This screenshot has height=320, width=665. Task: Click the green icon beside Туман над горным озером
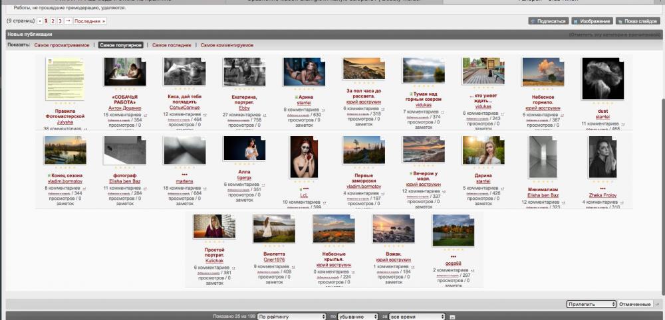point(410,94)
